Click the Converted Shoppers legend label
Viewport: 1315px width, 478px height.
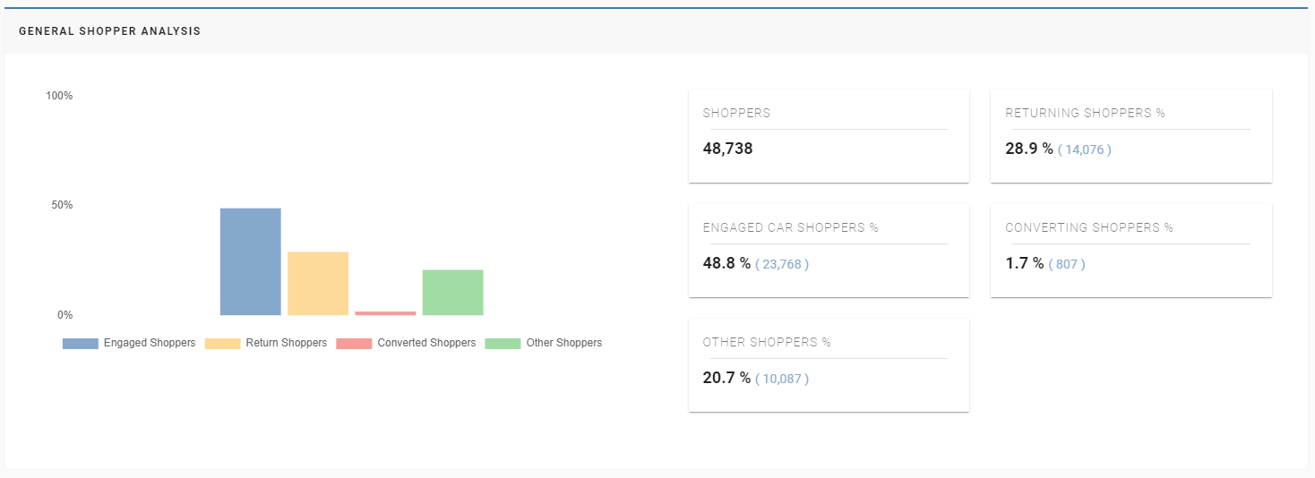[426, 343]
